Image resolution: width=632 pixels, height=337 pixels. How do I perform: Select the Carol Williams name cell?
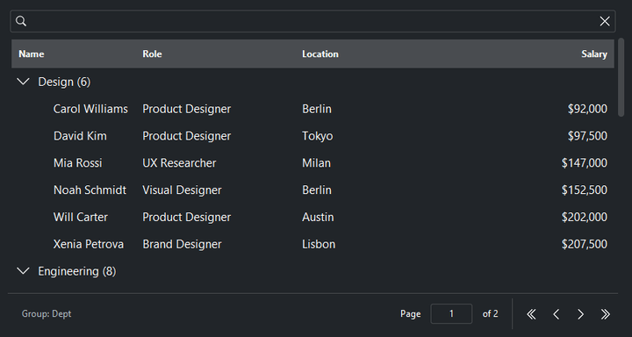point(90,109)
